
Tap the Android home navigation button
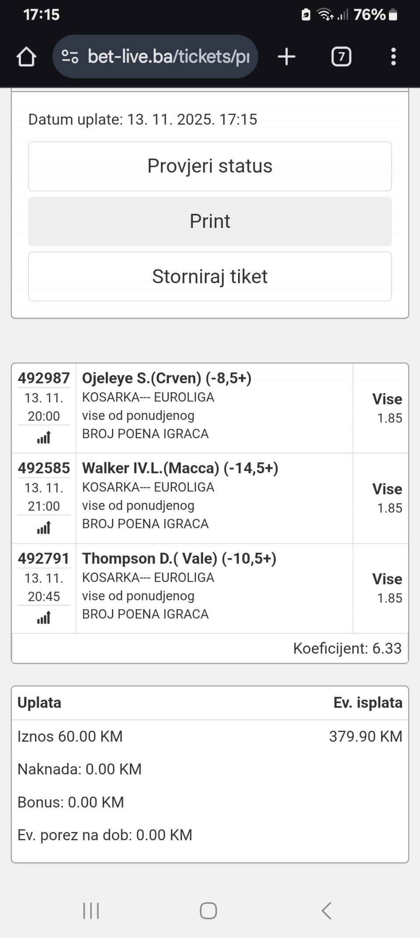[x=208, y=911]
